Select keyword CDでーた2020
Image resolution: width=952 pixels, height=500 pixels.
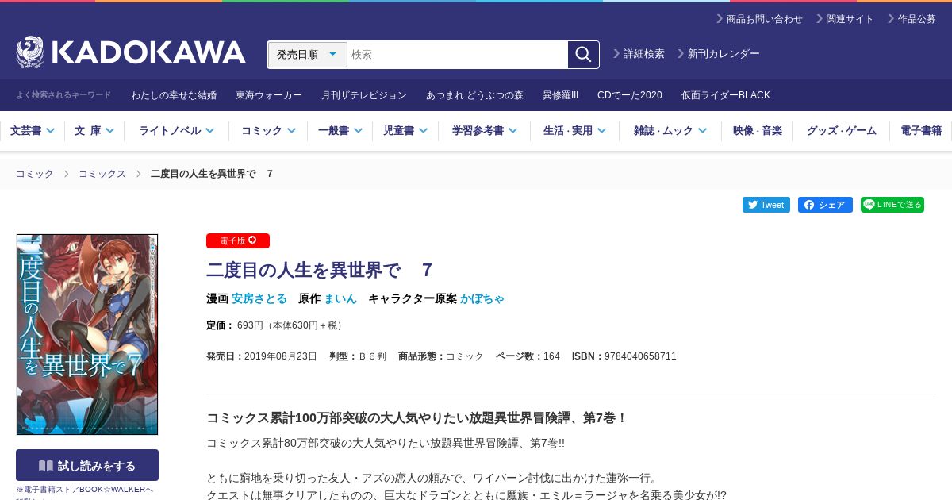tap(630, 95)
